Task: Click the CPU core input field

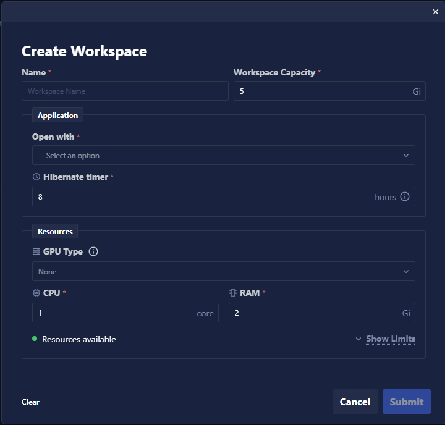Action: [125, 313]
